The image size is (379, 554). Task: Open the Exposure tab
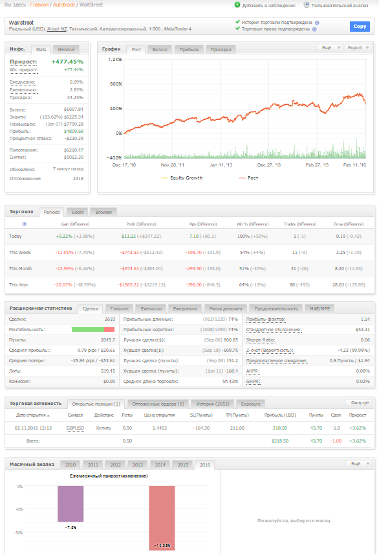coord(251,404)
